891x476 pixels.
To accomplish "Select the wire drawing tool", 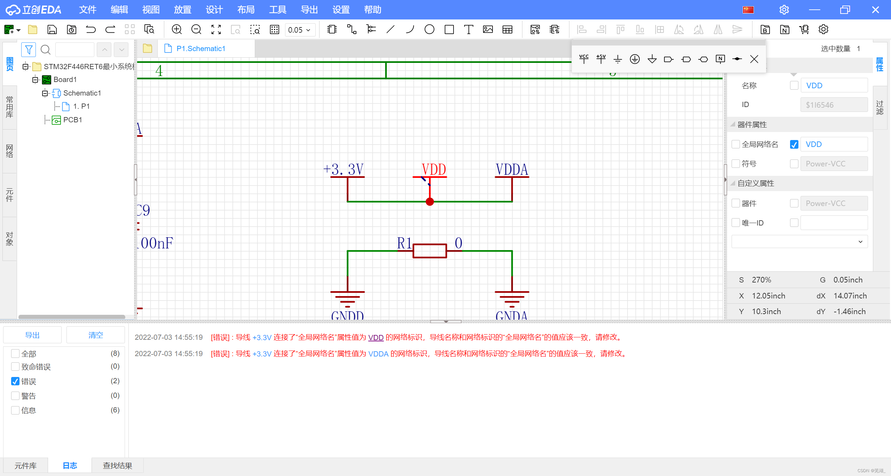I will (x=352, y=30).
